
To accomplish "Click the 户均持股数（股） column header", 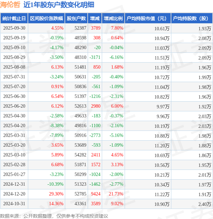I will (x=191, y=19).
